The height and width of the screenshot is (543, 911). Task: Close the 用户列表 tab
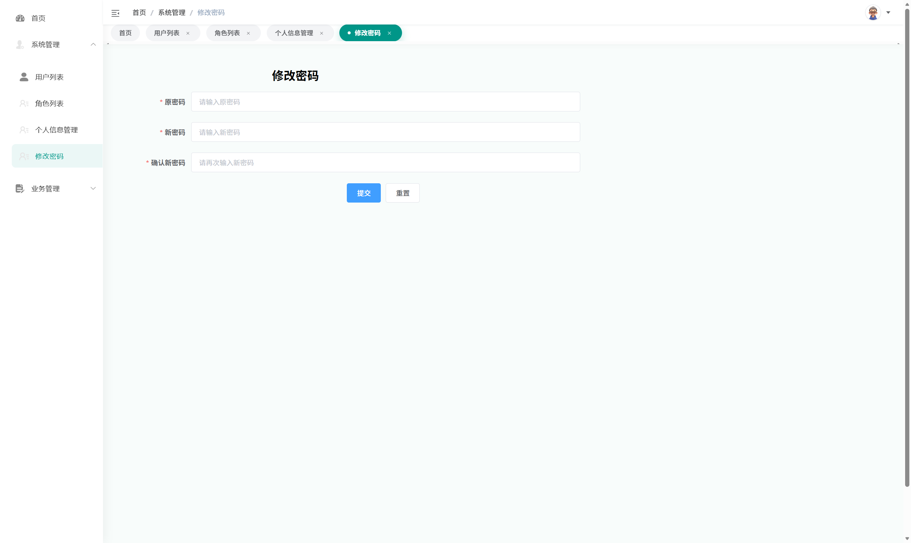pyautogui.click(x=188, y=33)
